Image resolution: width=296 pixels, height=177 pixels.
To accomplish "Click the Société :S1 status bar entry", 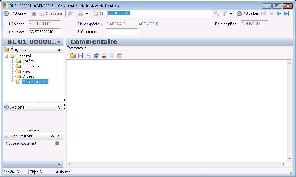I will (x=15, y=172).
